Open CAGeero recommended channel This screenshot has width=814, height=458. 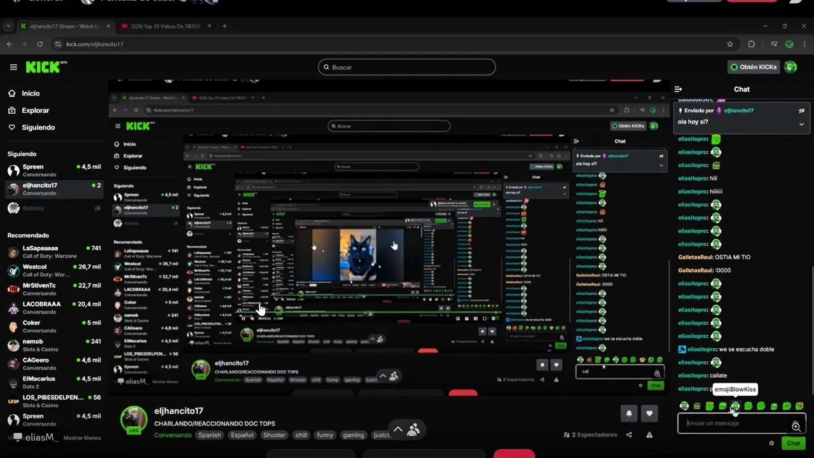click(53, 363)
